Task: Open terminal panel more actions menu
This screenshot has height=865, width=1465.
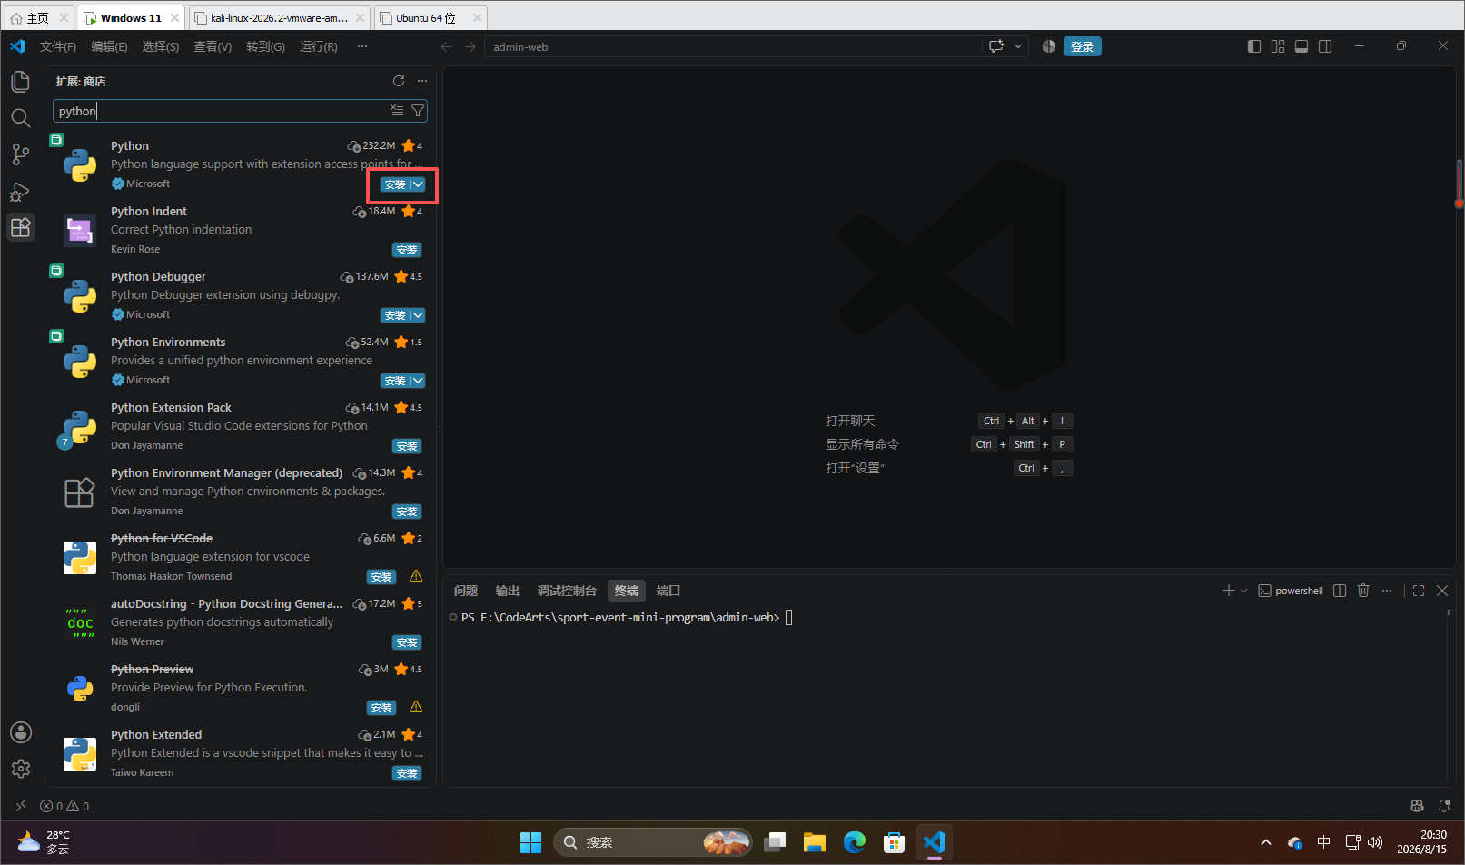Action: click(1387, 591)
